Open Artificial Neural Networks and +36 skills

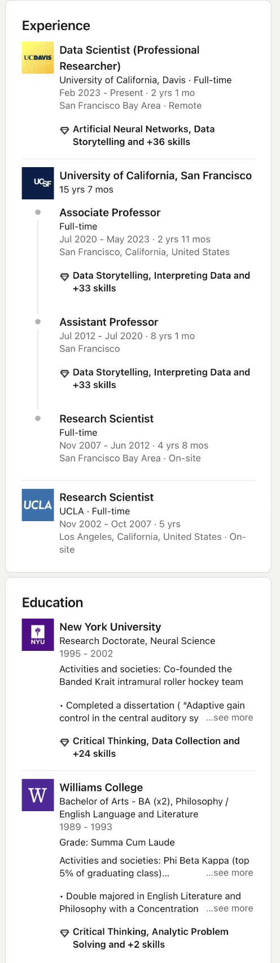click(x=144, y=135)
